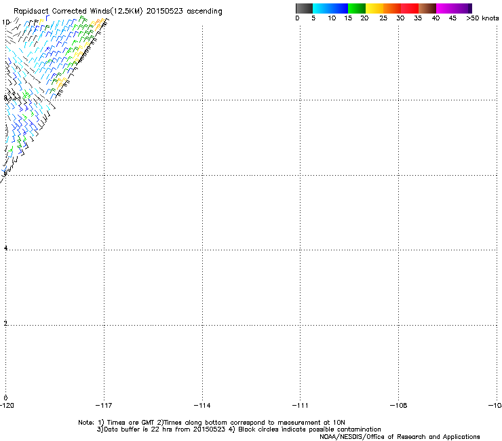
Task: Click the longitude label "-111"
Action: click(x=300, y=406)
